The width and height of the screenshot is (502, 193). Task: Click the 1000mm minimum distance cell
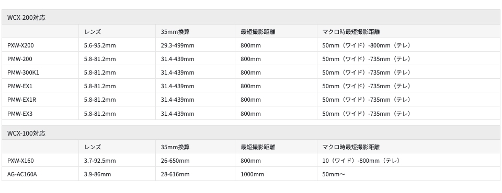tap(276, 174)
